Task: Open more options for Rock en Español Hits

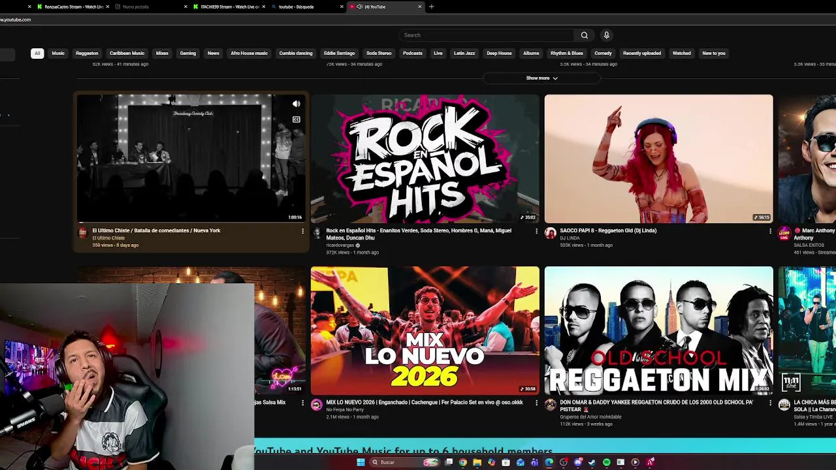Action: point(536,231)
